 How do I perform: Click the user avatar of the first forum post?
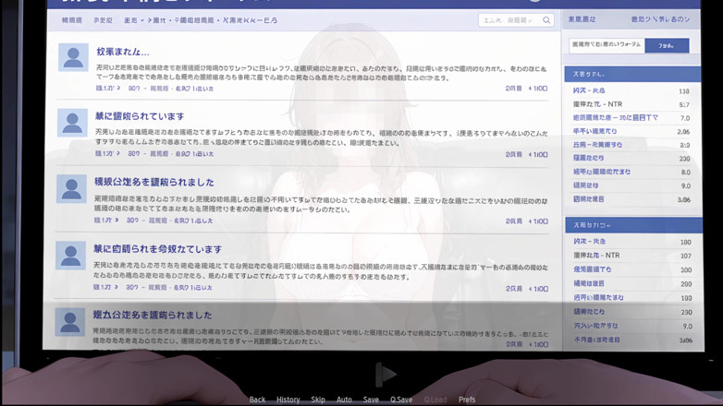(73, 57)
